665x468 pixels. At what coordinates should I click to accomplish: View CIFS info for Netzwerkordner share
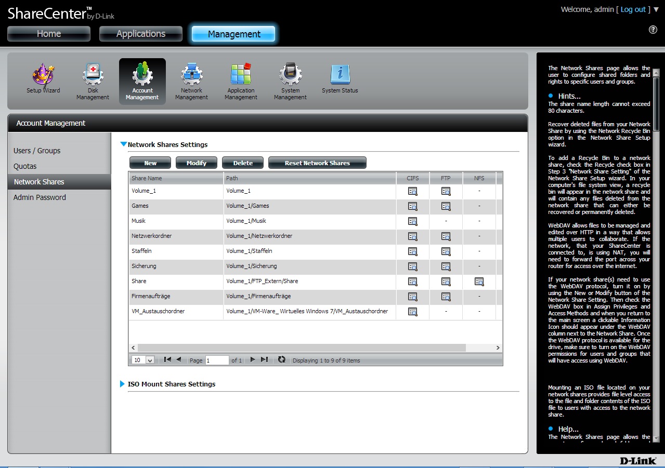click(413, 236)
